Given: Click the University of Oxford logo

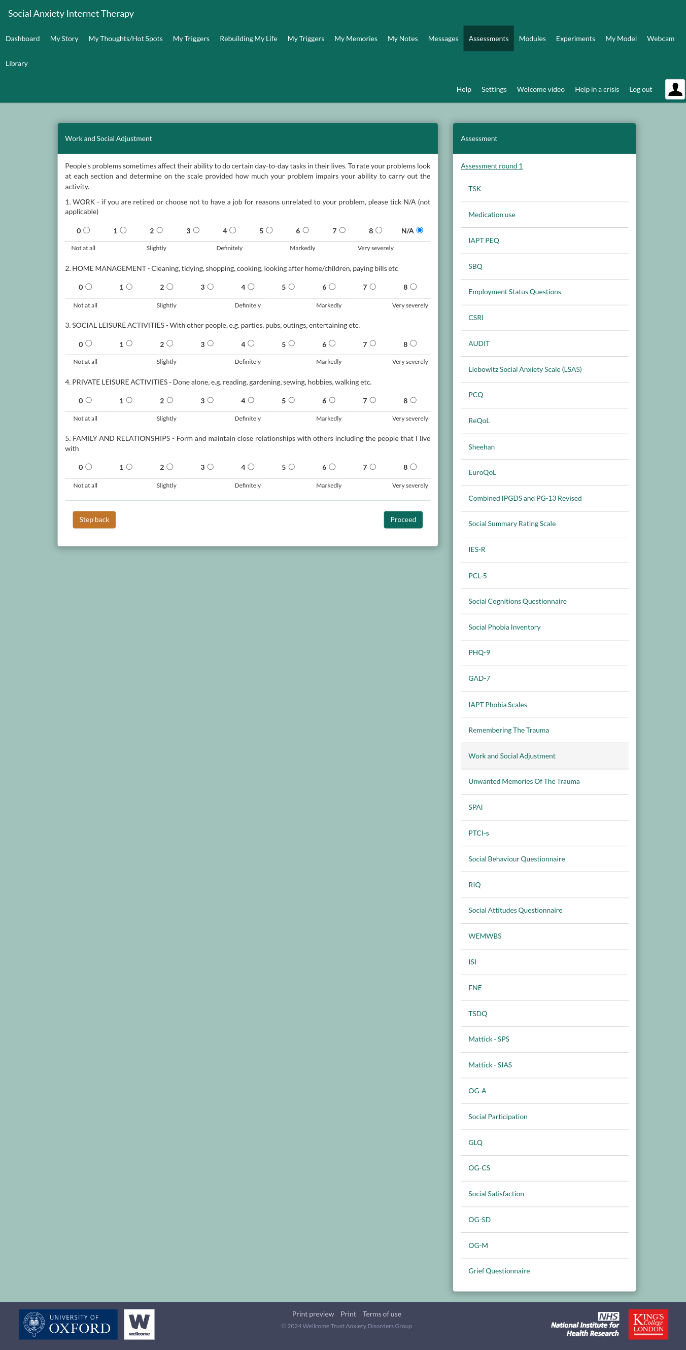Looking at the screenshot, I should point(68,1324).
